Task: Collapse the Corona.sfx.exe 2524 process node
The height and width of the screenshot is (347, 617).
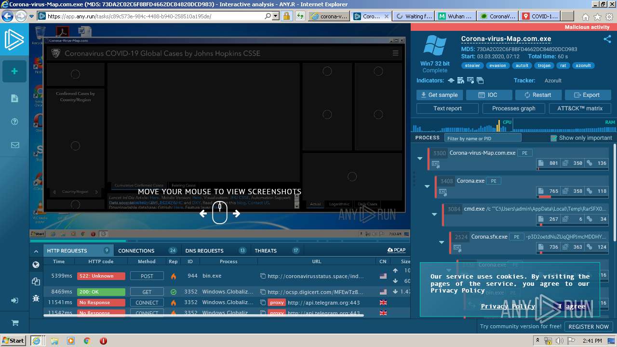Action: [x=442, y=242]
